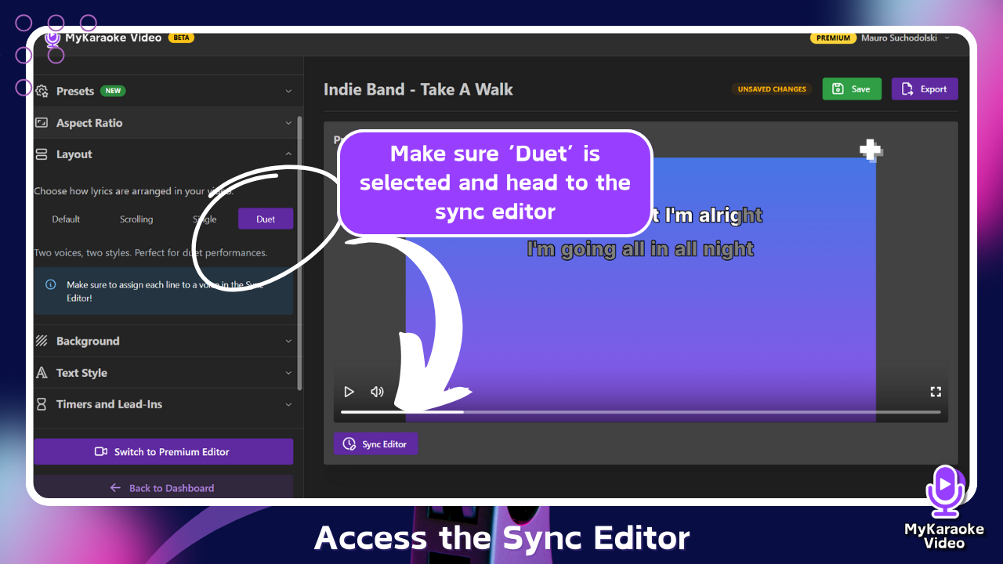1003x564 pixels.
Task: Seek along the video progress bar
Action: (x=640, y=412)
